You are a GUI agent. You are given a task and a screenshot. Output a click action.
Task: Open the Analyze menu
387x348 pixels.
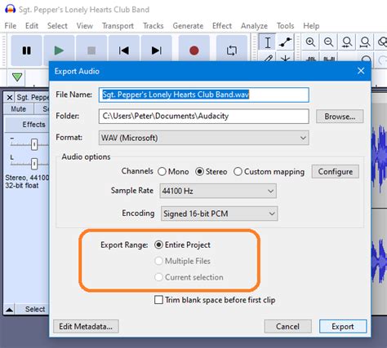pos(254,26)
